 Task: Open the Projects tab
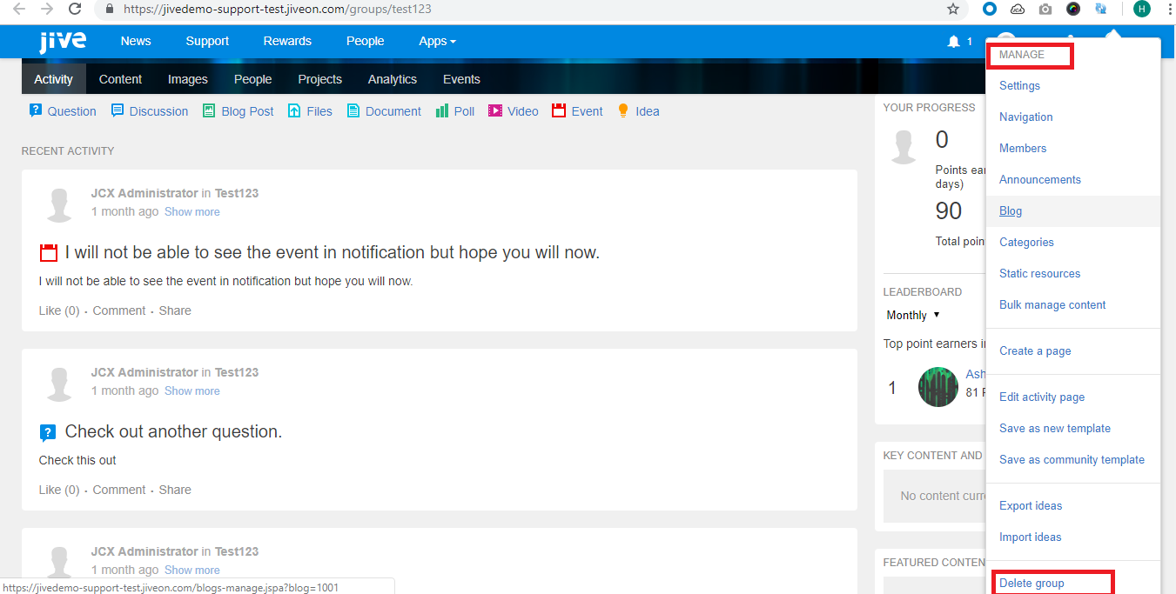tap(319, 79)
